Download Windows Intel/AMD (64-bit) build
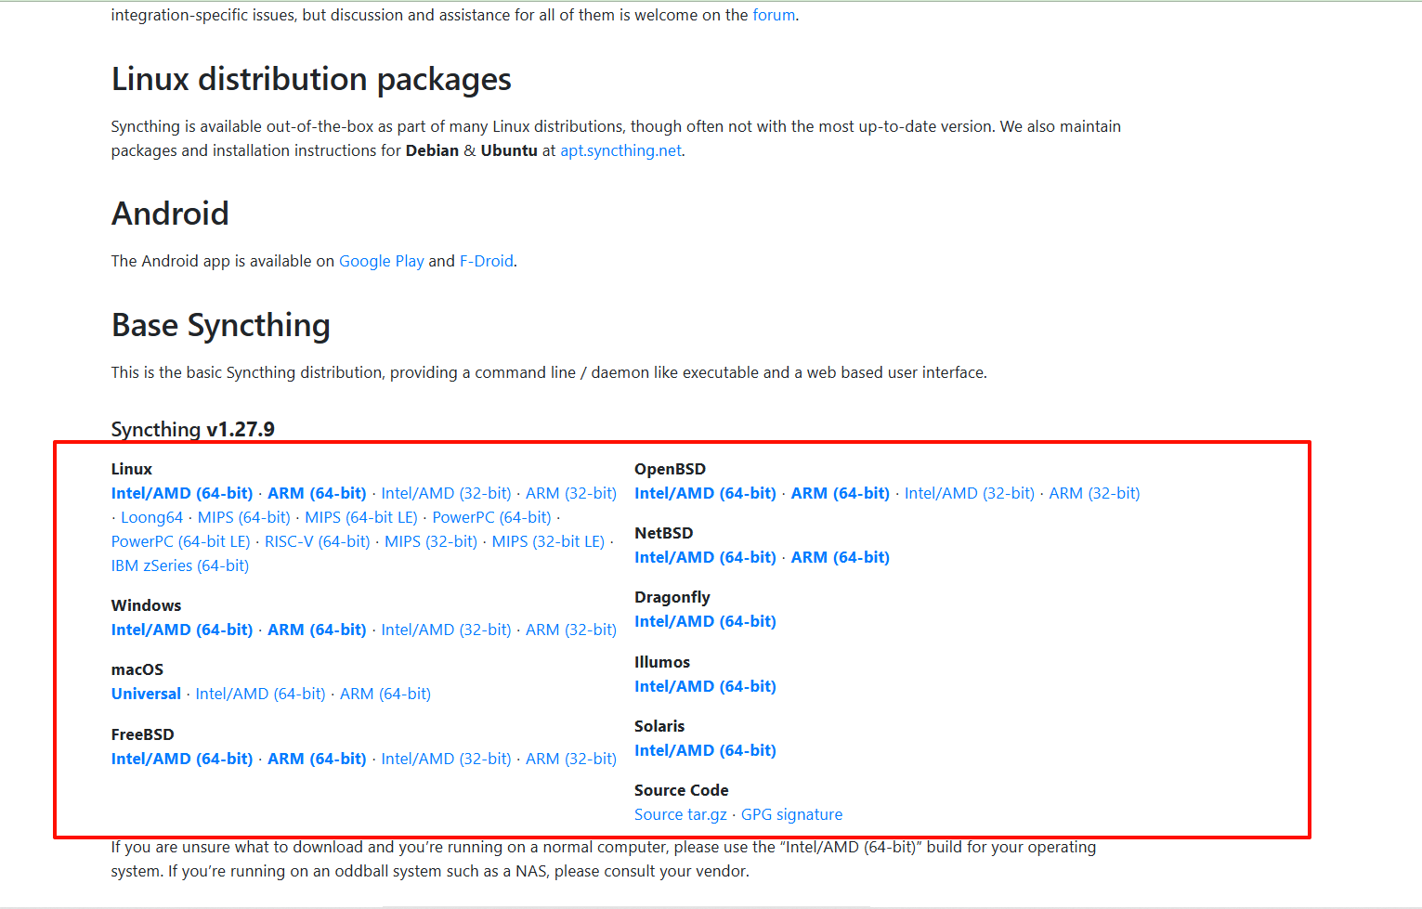This screenshot has height=909, width=1422. point(182,630)
